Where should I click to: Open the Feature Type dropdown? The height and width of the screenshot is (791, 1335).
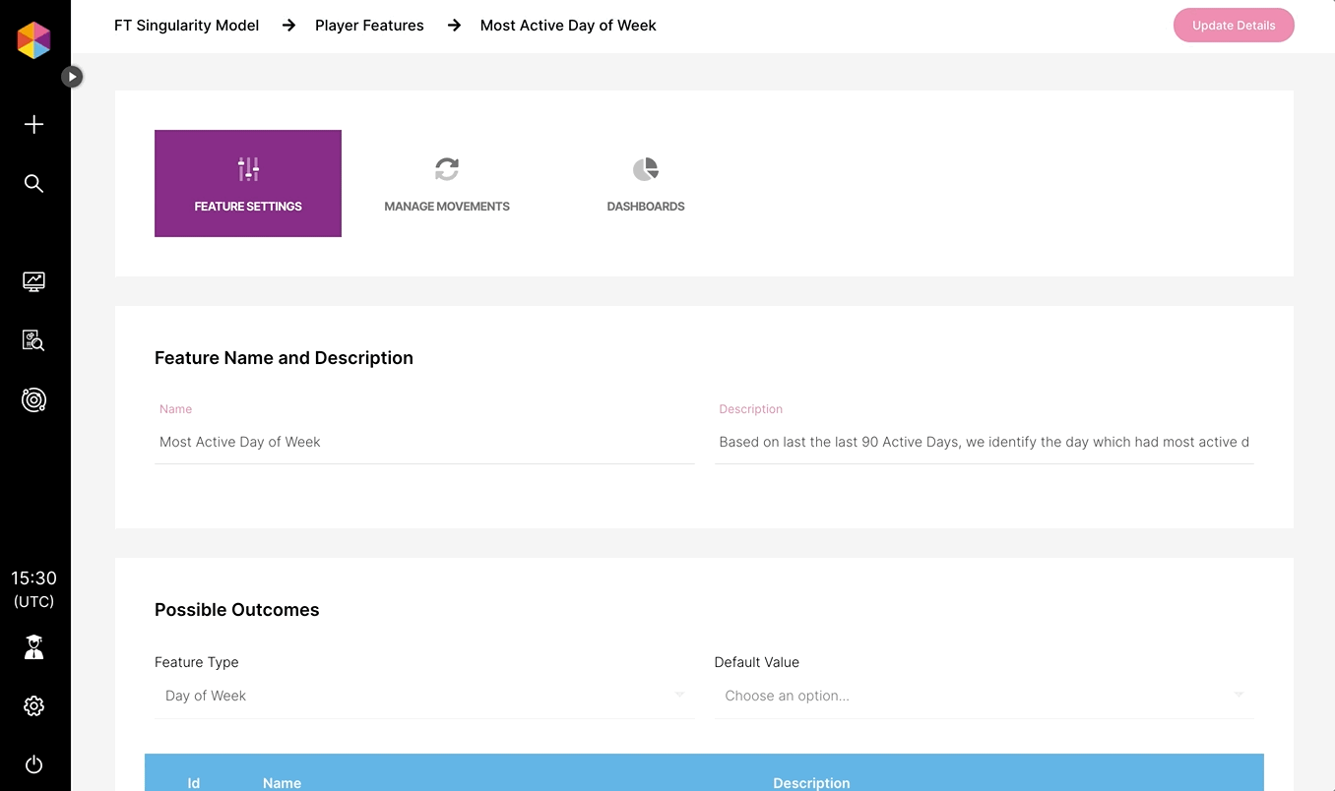(x=424, y=696)
